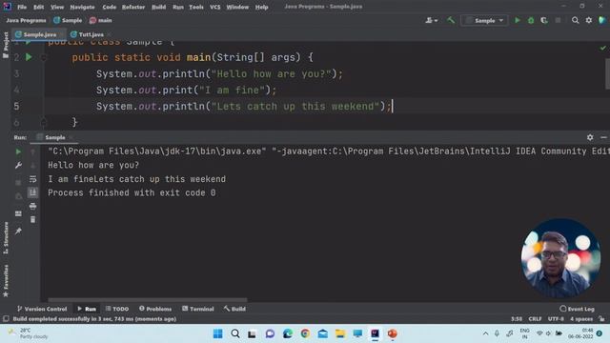Screen dimensions: 610x343
Task: Open the Project tool window sidebar
Action: coord(6,45)
